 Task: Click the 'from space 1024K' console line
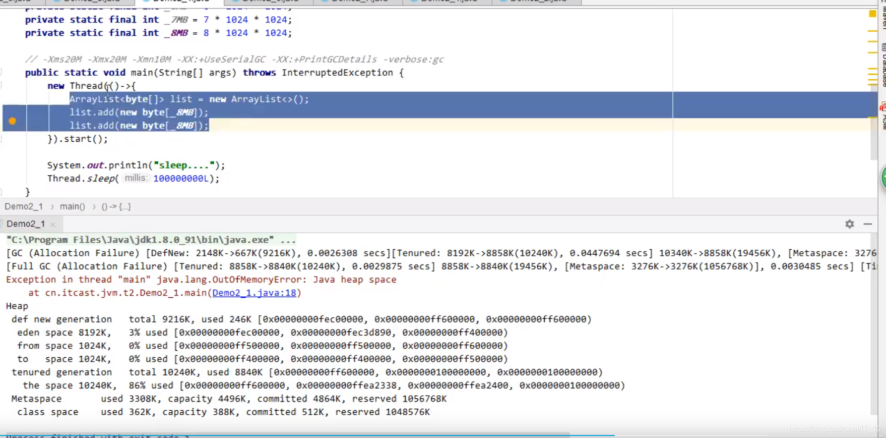[x=262, y=346]
